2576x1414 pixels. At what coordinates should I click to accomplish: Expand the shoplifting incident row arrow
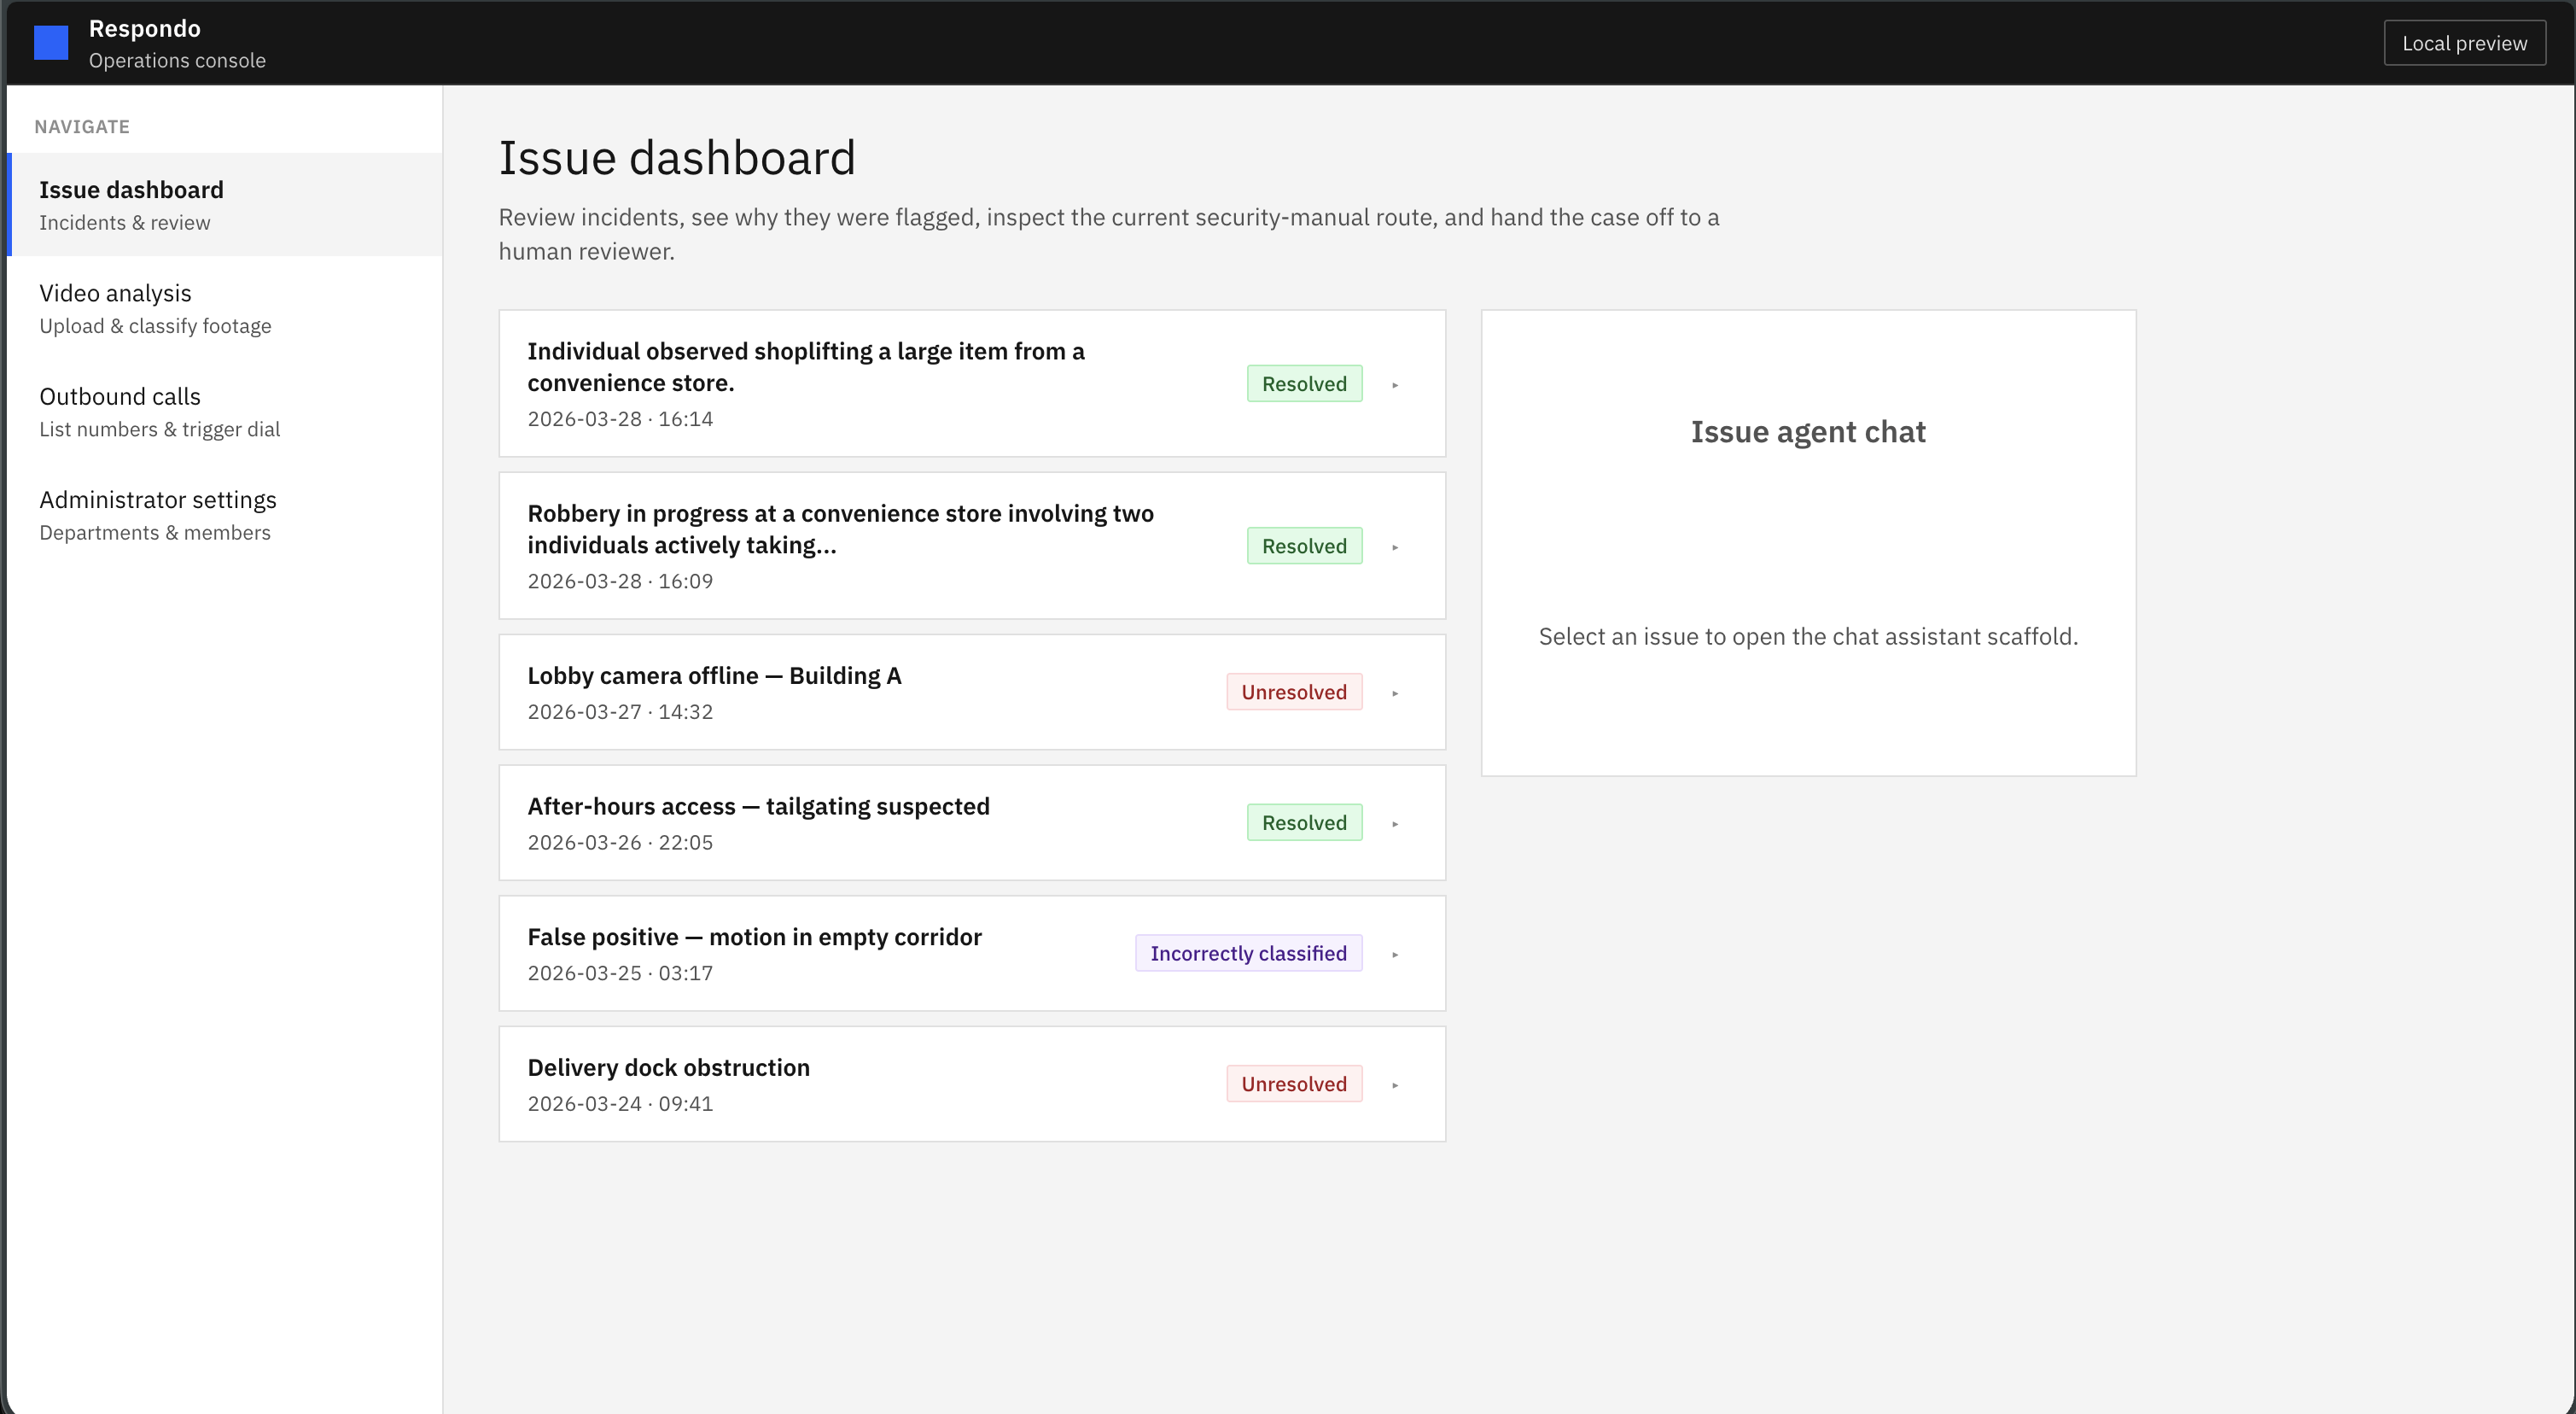[1395, 384]
